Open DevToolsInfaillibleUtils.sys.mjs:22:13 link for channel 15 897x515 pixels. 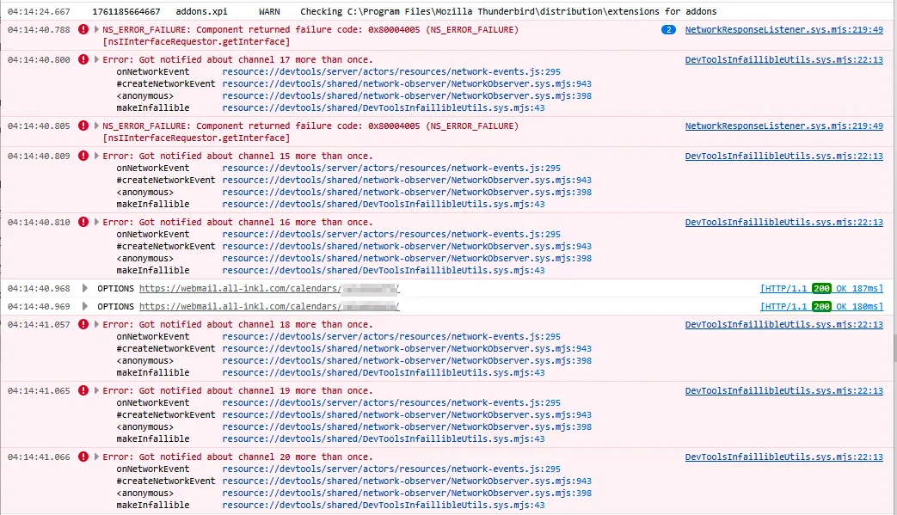(783, 156)
